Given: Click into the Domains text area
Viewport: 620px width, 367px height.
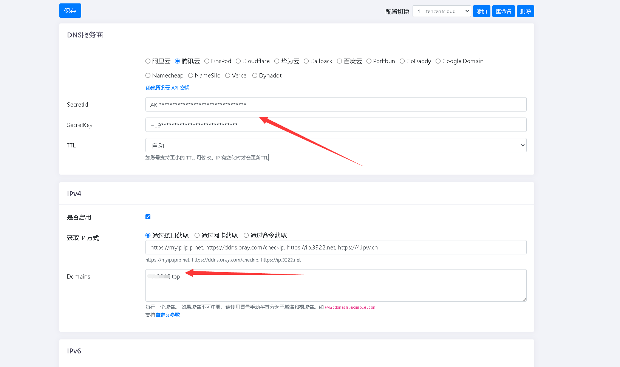Looking at the screenshot, I should pyautogui.click(x=336, y=285).
